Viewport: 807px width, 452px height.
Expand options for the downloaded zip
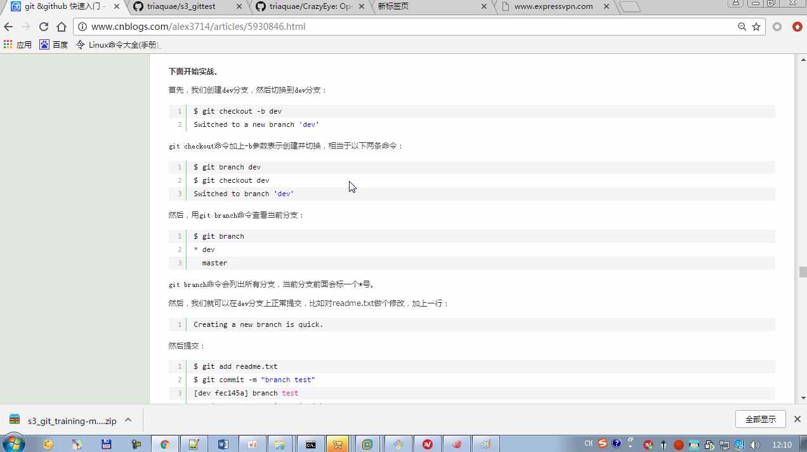click(128, 420)
